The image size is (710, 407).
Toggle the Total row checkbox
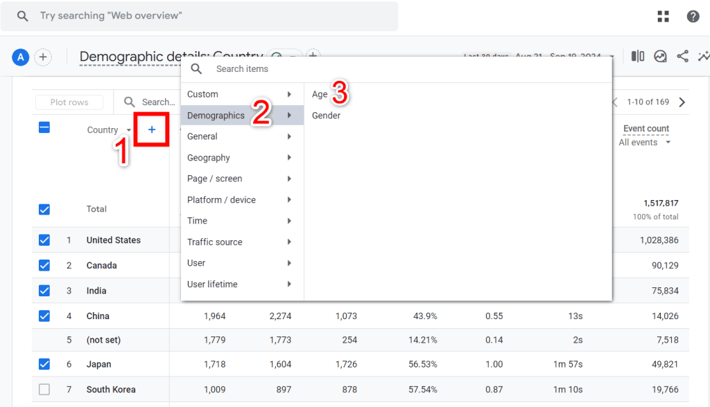click(44, 209)
